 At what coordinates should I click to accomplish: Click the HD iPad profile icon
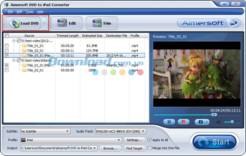point(23,140)
